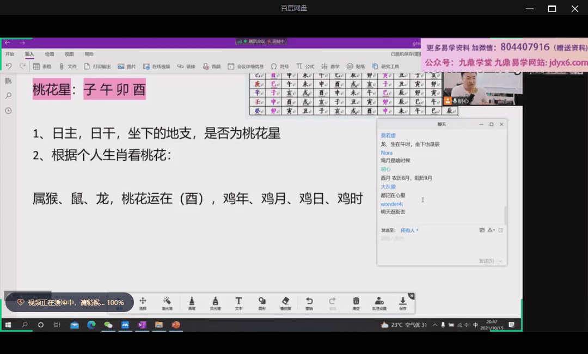Open Microsoft Edge from the taskbar
This screenshot has height=354, width=588.
tap(91, 325)
